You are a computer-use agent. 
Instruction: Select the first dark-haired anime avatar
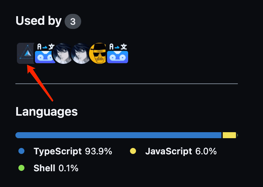point(63,53)
